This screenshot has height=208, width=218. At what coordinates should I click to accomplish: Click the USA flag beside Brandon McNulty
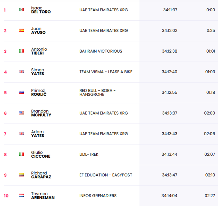tap(21, 113)
